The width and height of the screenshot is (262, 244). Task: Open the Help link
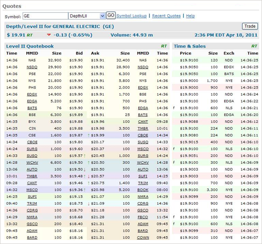pos(190,16)
